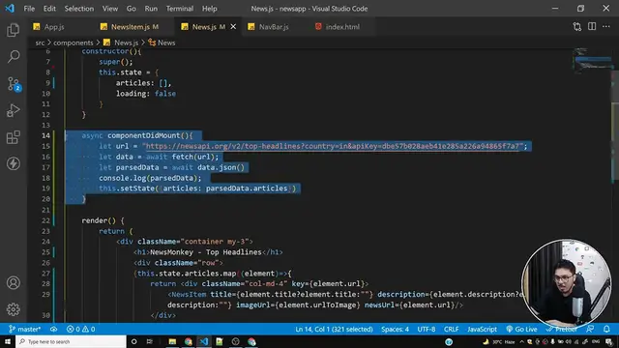Click the components breadcrumb segment

tap(74, 43)
